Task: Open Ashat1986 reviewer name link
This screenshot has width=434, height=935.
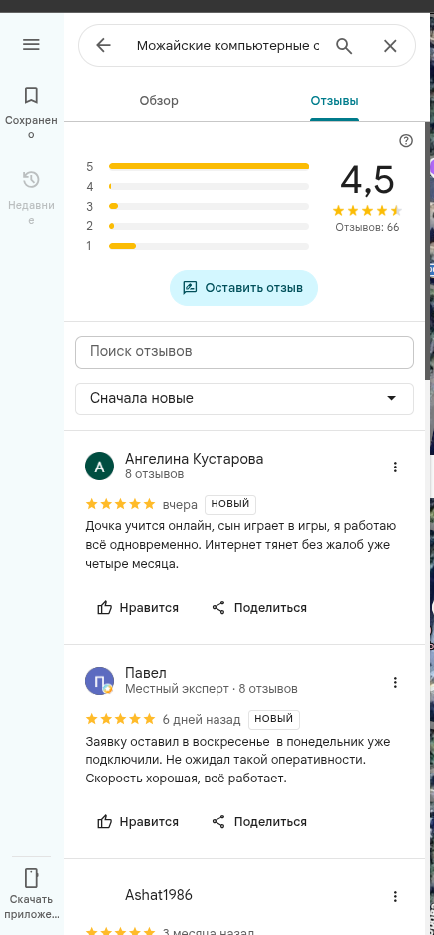Action: pos(159,896)
